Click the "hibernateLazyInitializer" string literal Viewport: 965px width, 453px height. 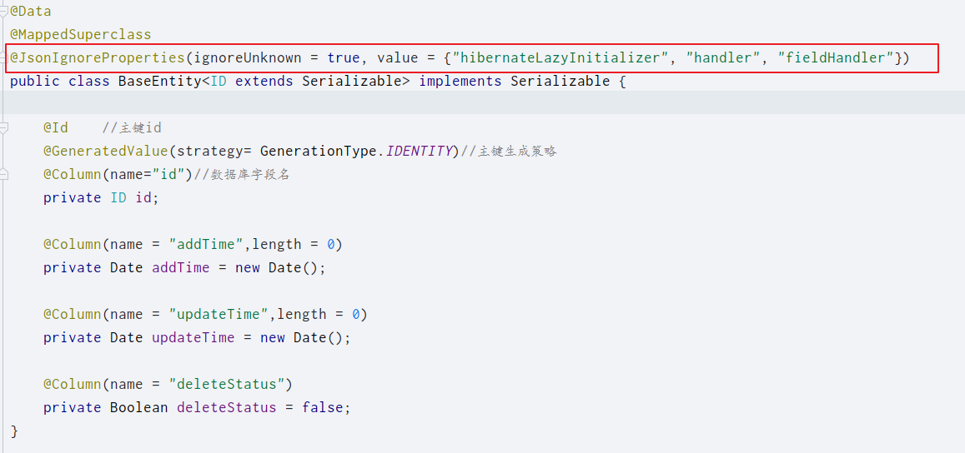point(560,58)
